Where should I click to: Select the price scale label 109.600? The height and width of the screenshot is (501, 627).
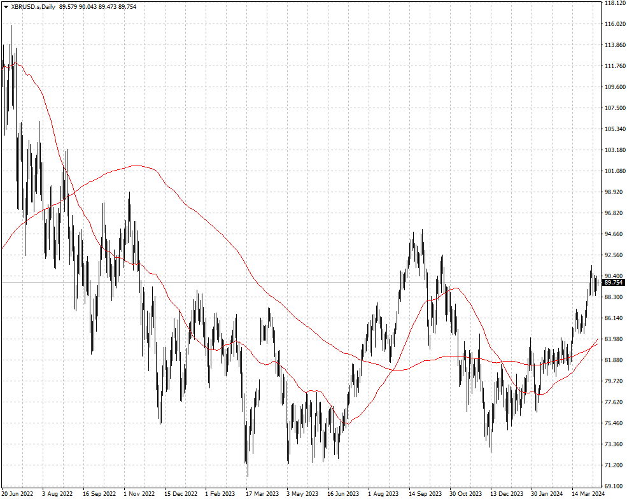(x=616, y=87)
